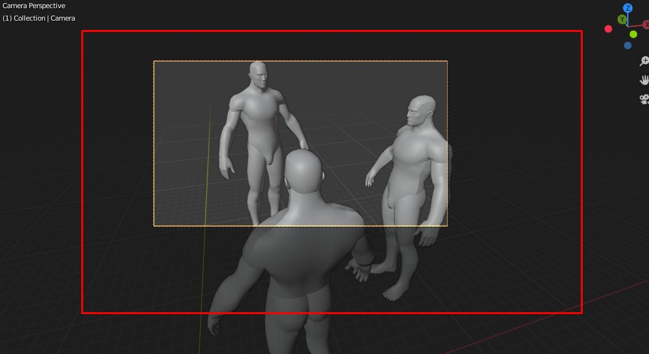Click the zoom magnifier viewport icon
Viewport: 649px width, 354px height.
(644, 61)
